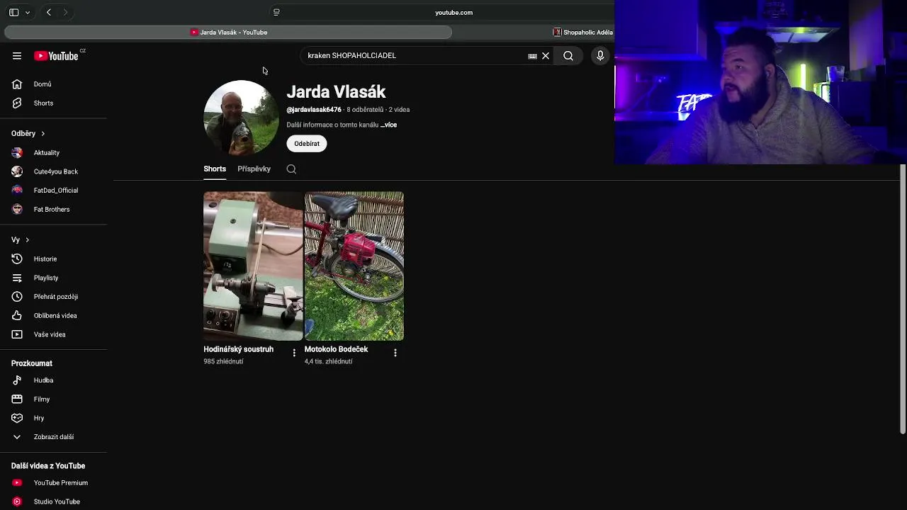Screen dimensions: 907x510
Task: Click the FatDad_Official channel avatar
Action: tap(17, 191)
